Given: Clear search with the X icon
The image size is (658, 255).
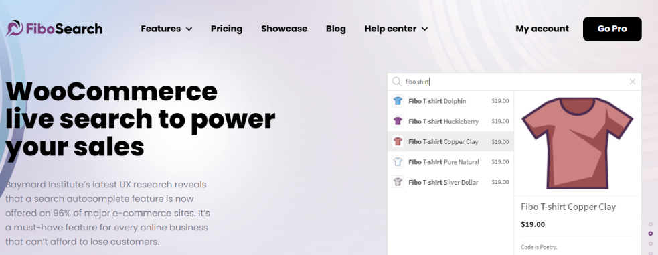Looking at the screenshot, I should [633, 82].
